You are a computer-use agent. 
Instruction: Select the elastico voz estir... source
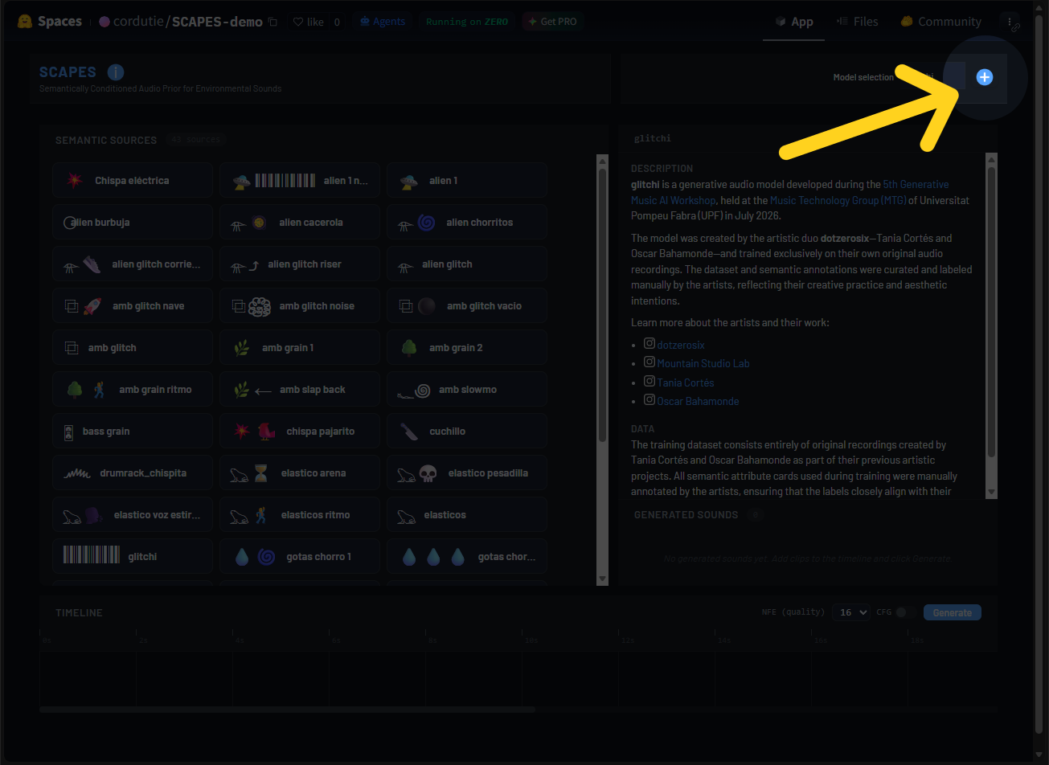[x=133, y=515]
